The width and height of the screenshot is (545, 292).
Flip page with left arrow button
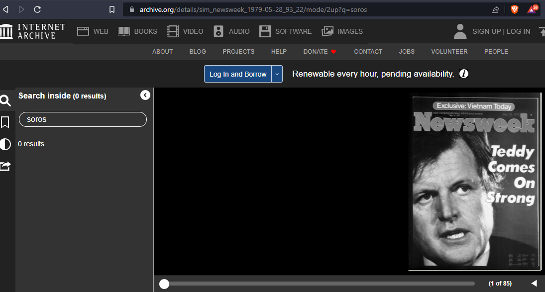pyautogui.click(x=534, y=284)
